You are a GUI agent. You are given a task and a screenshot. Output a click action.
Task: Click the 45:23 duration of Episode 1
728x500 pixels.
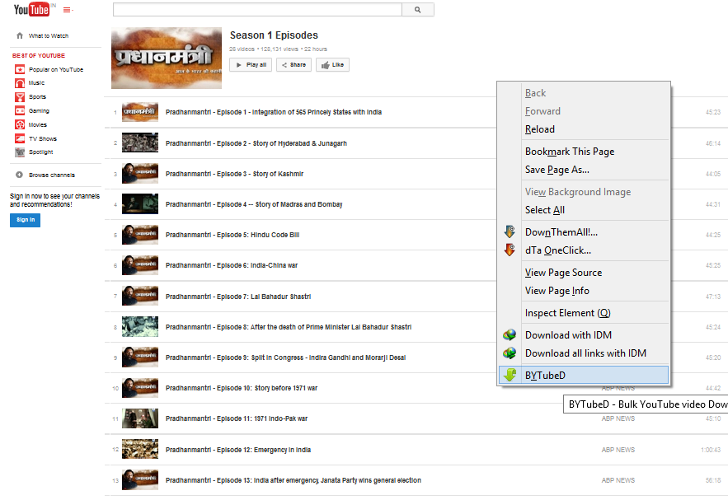point(713,112)
